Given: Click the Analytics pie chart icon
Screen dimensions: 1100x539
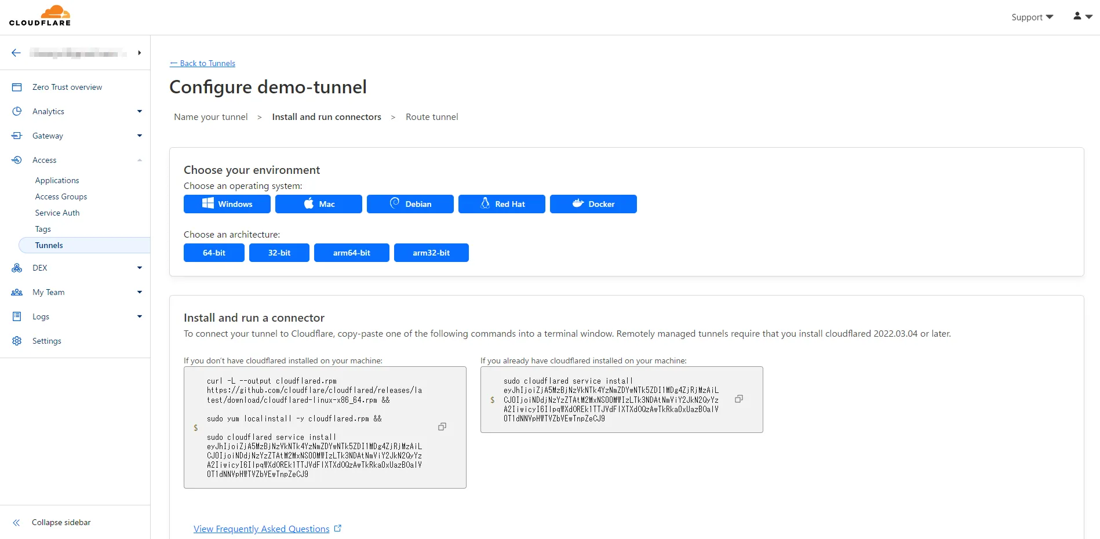Looking at the screenshot, I should coord(17,111).
